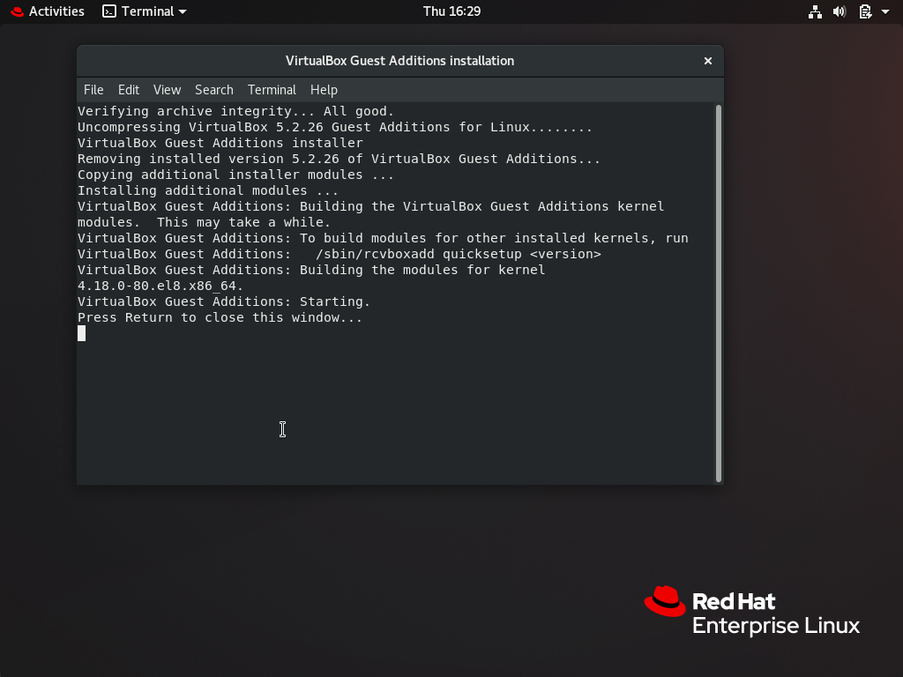Open the View menu
Image resolution: width=903 pixels, height=677 pixels.
(167, 90)
